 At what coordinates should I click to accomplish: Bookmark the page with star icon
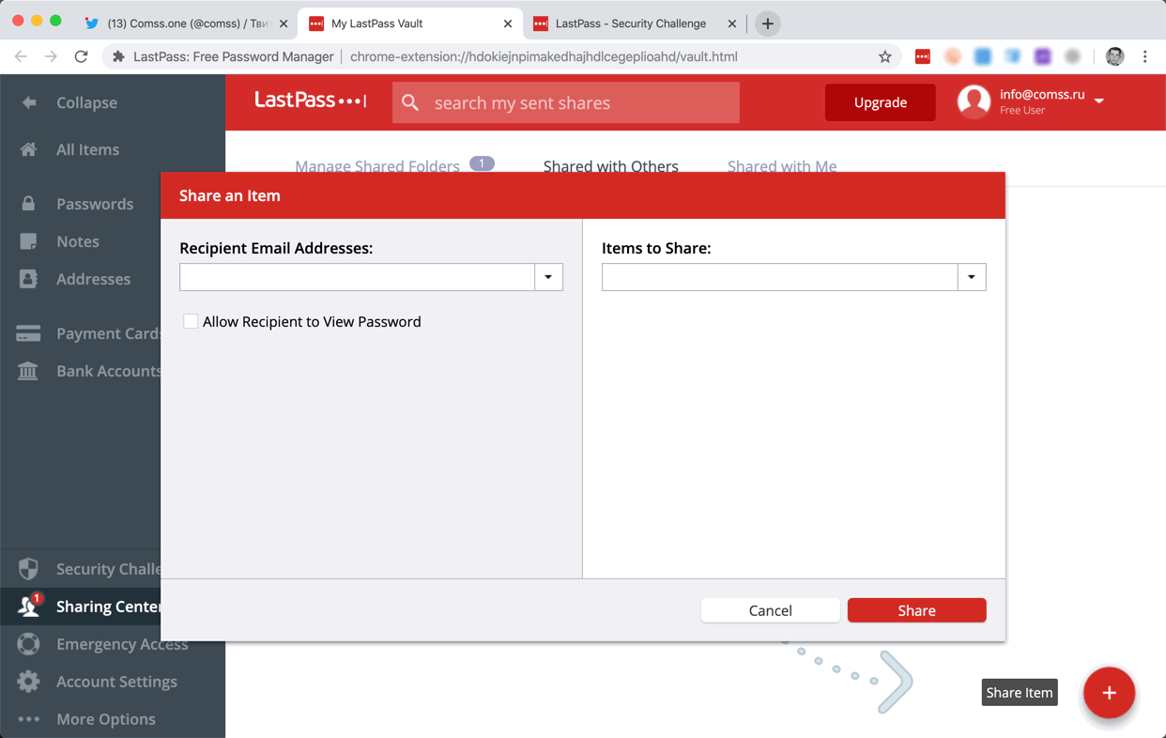tap(884, 56)
